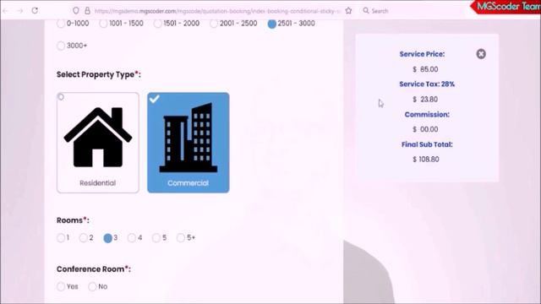Screen dimensions: 541x304
Task: Click the $ 85.00 service price value
Action: 425,69
